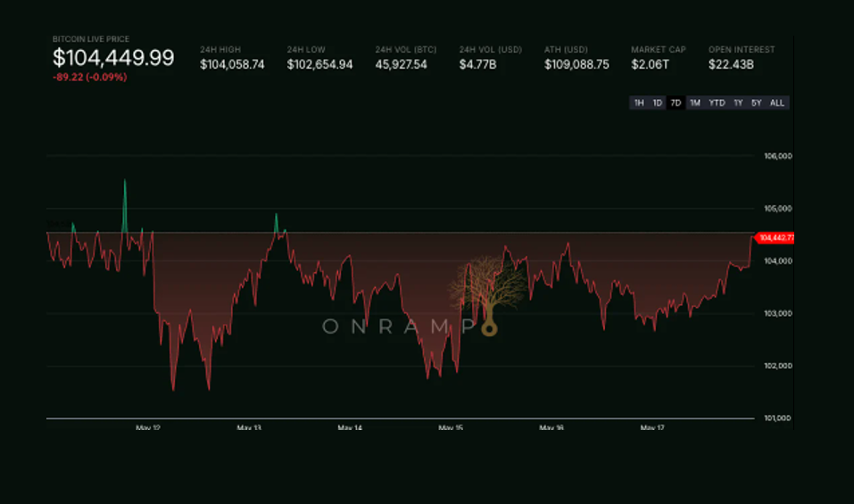Image resolution: width=854 pixels, height=504 pixels.
Task: Click the market cap value $2.06T
Action: tap(650, 65)
